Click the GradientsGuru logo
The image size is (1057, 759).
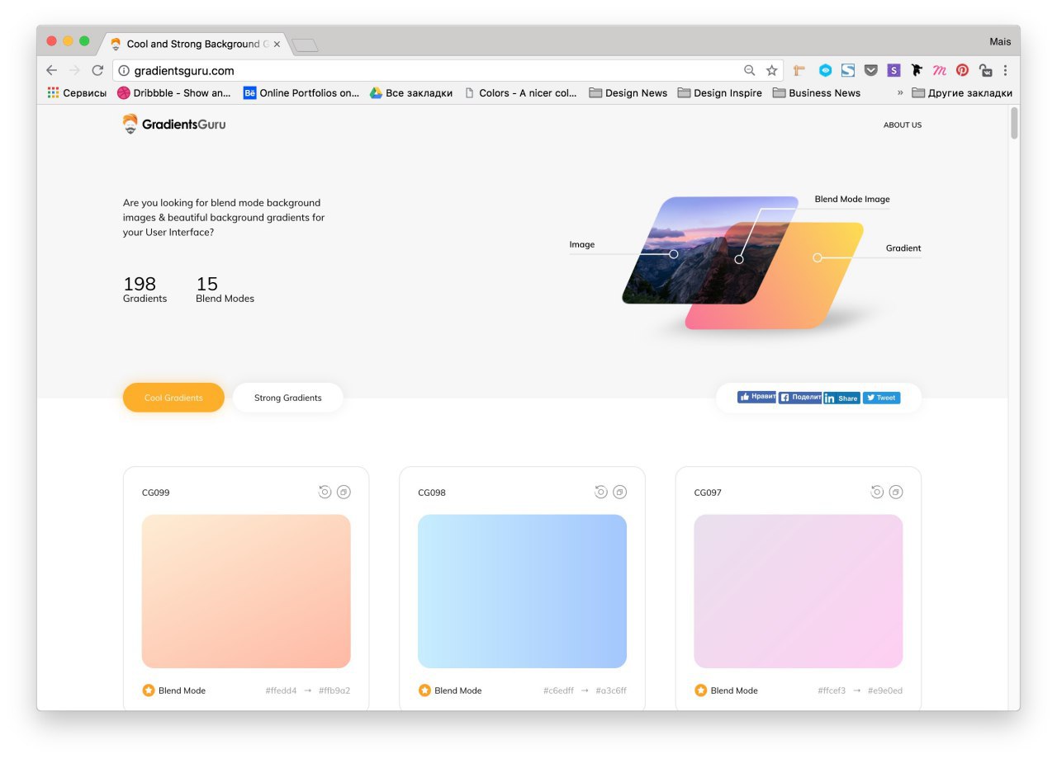(174, 124)
